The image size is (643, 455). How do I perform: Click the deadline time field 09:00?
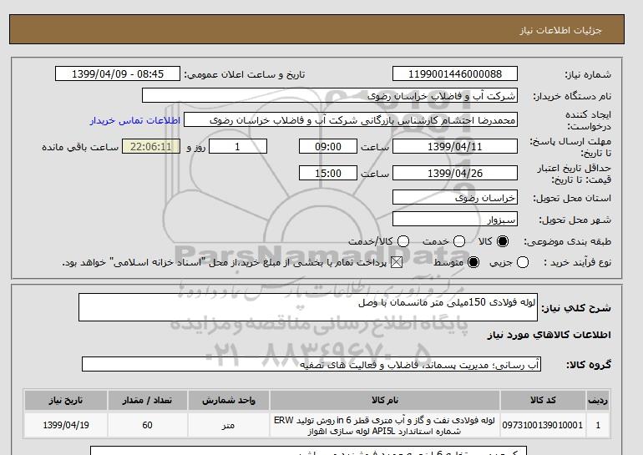click(x=328, y=146)
